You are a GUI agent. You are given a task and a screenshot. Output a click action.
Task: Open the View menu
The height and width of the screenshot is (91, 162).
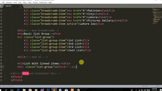20,2
